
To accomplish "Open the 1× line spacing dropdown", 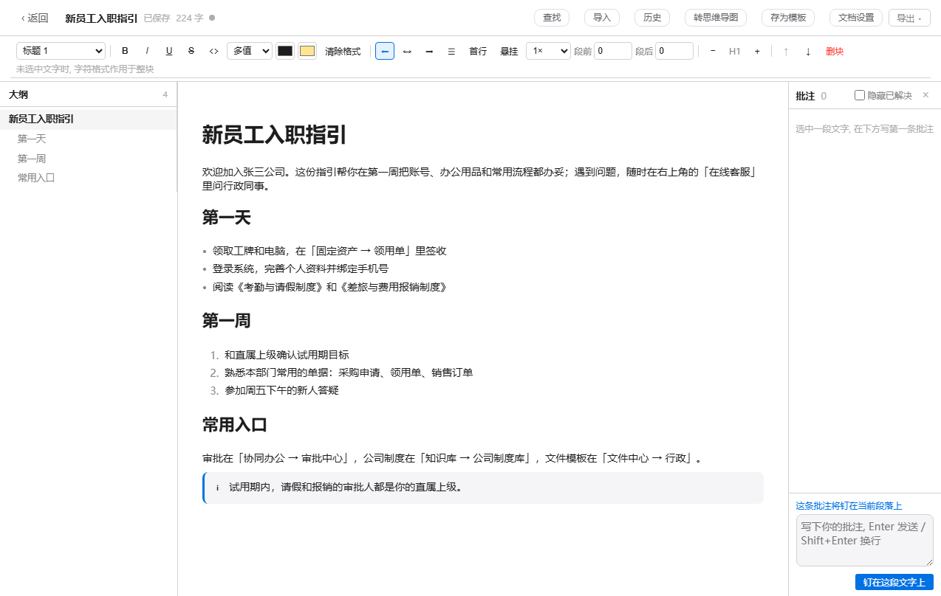I will [x=548, y=51].
